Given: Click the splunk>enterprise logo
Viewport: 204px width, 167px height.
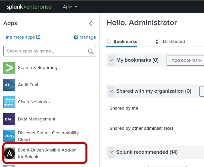Looking at the screenshot, I should pos(29,7).
